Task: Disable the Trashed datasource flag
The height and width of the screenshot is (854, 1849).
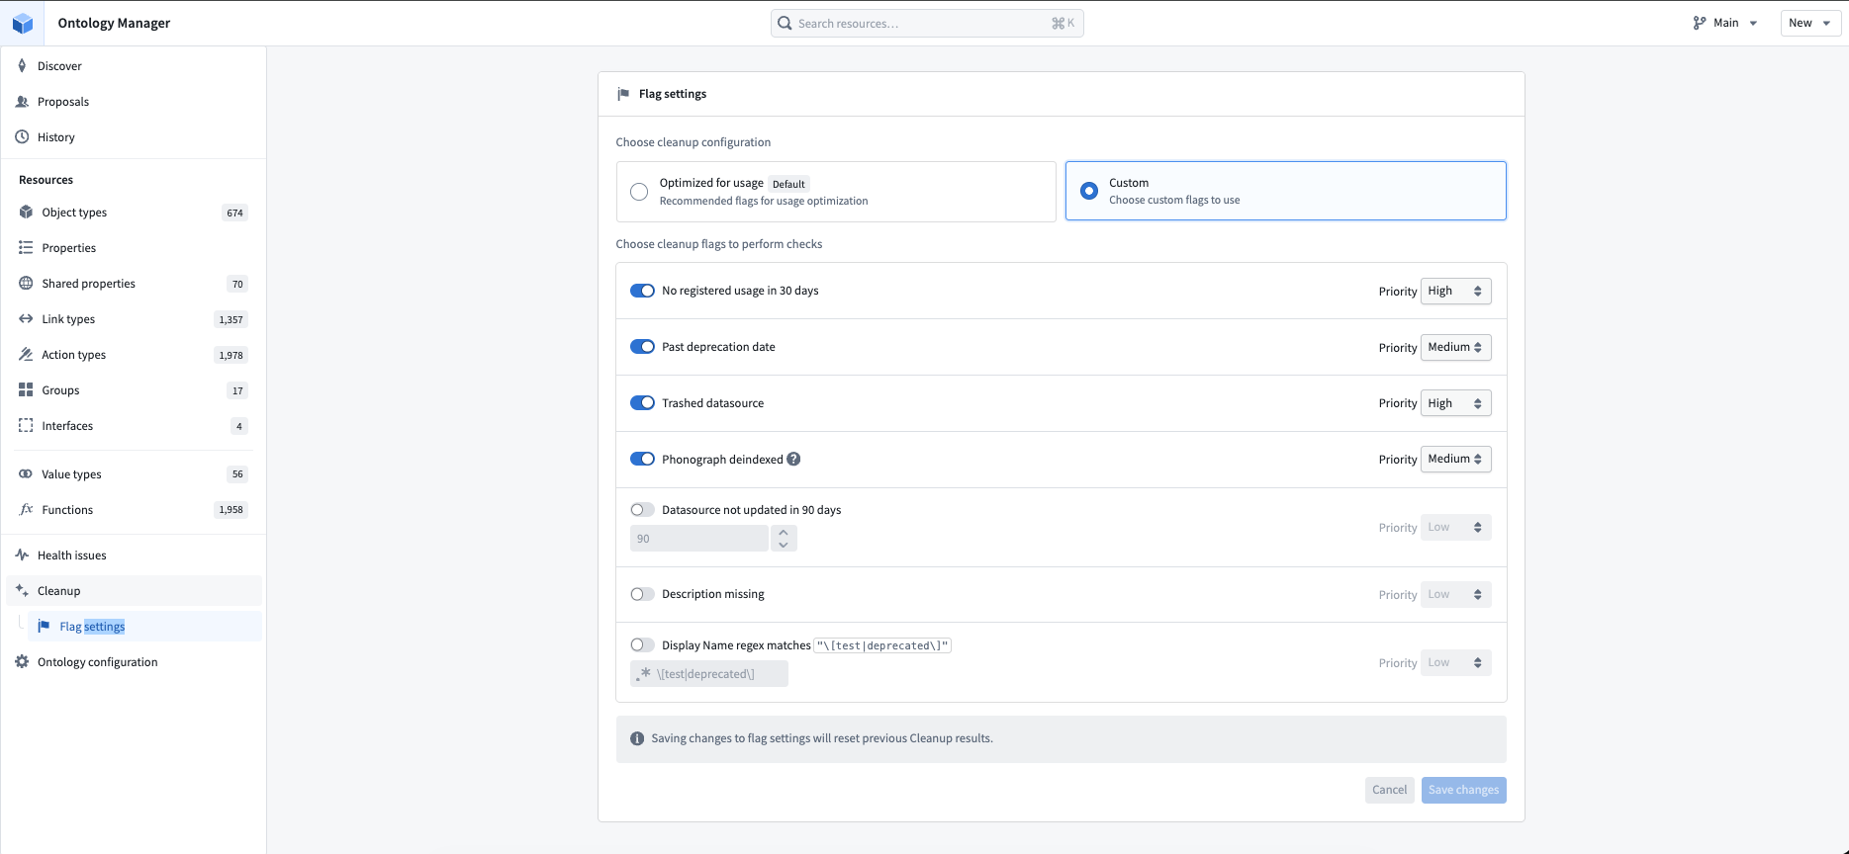Action: pos(642,403)
